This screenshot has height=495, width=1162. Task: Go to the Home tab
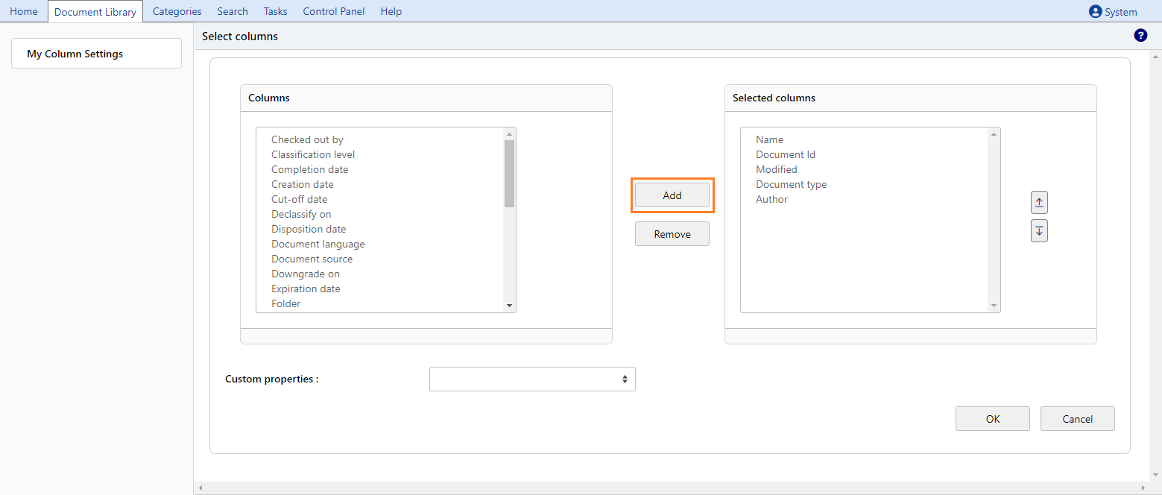(24, 11)
